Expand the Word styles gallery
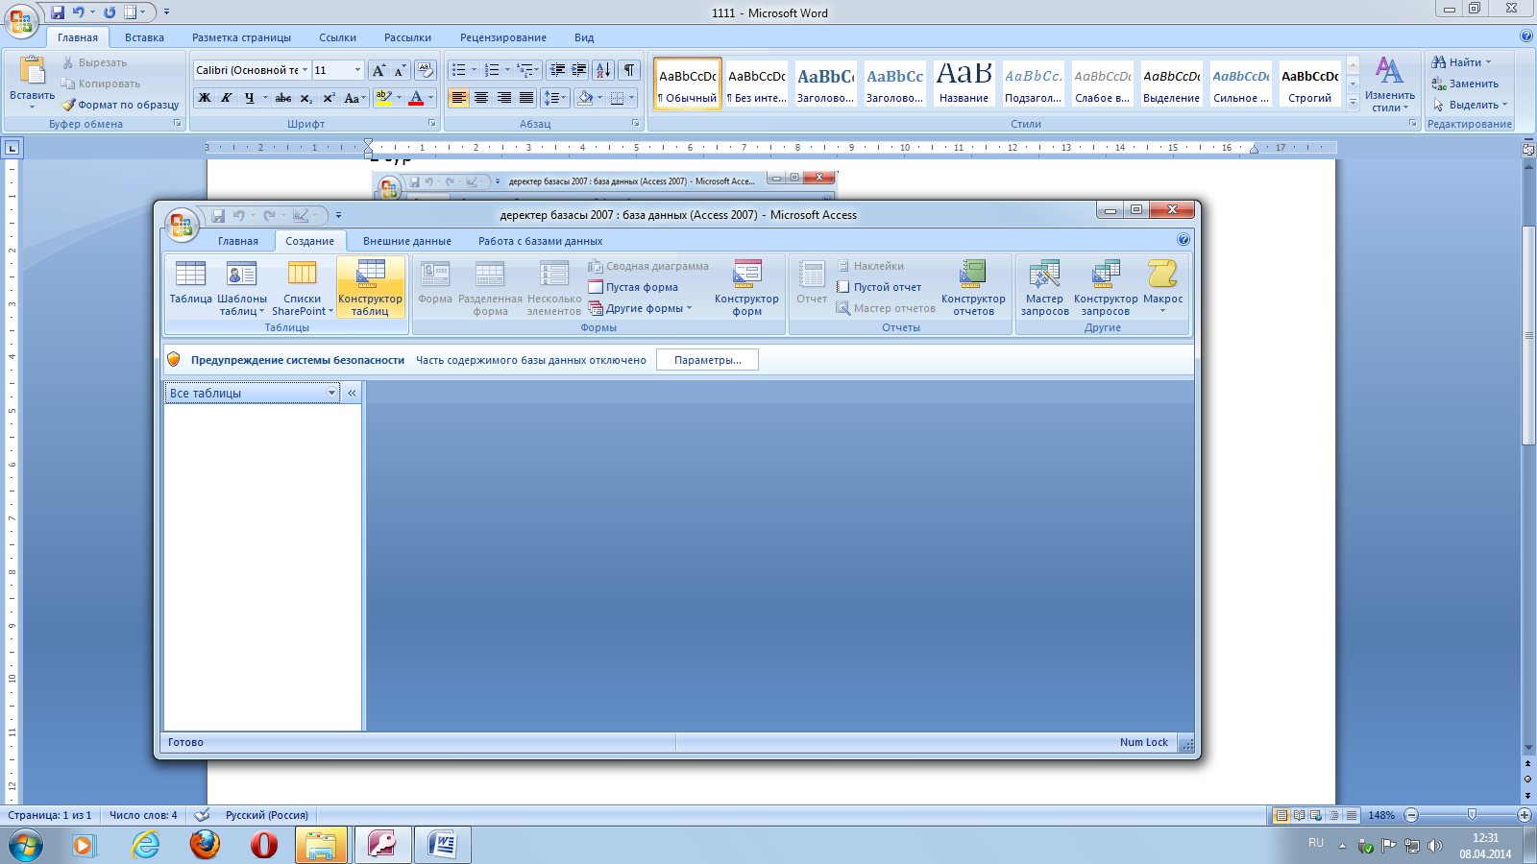 [1353, 102]
